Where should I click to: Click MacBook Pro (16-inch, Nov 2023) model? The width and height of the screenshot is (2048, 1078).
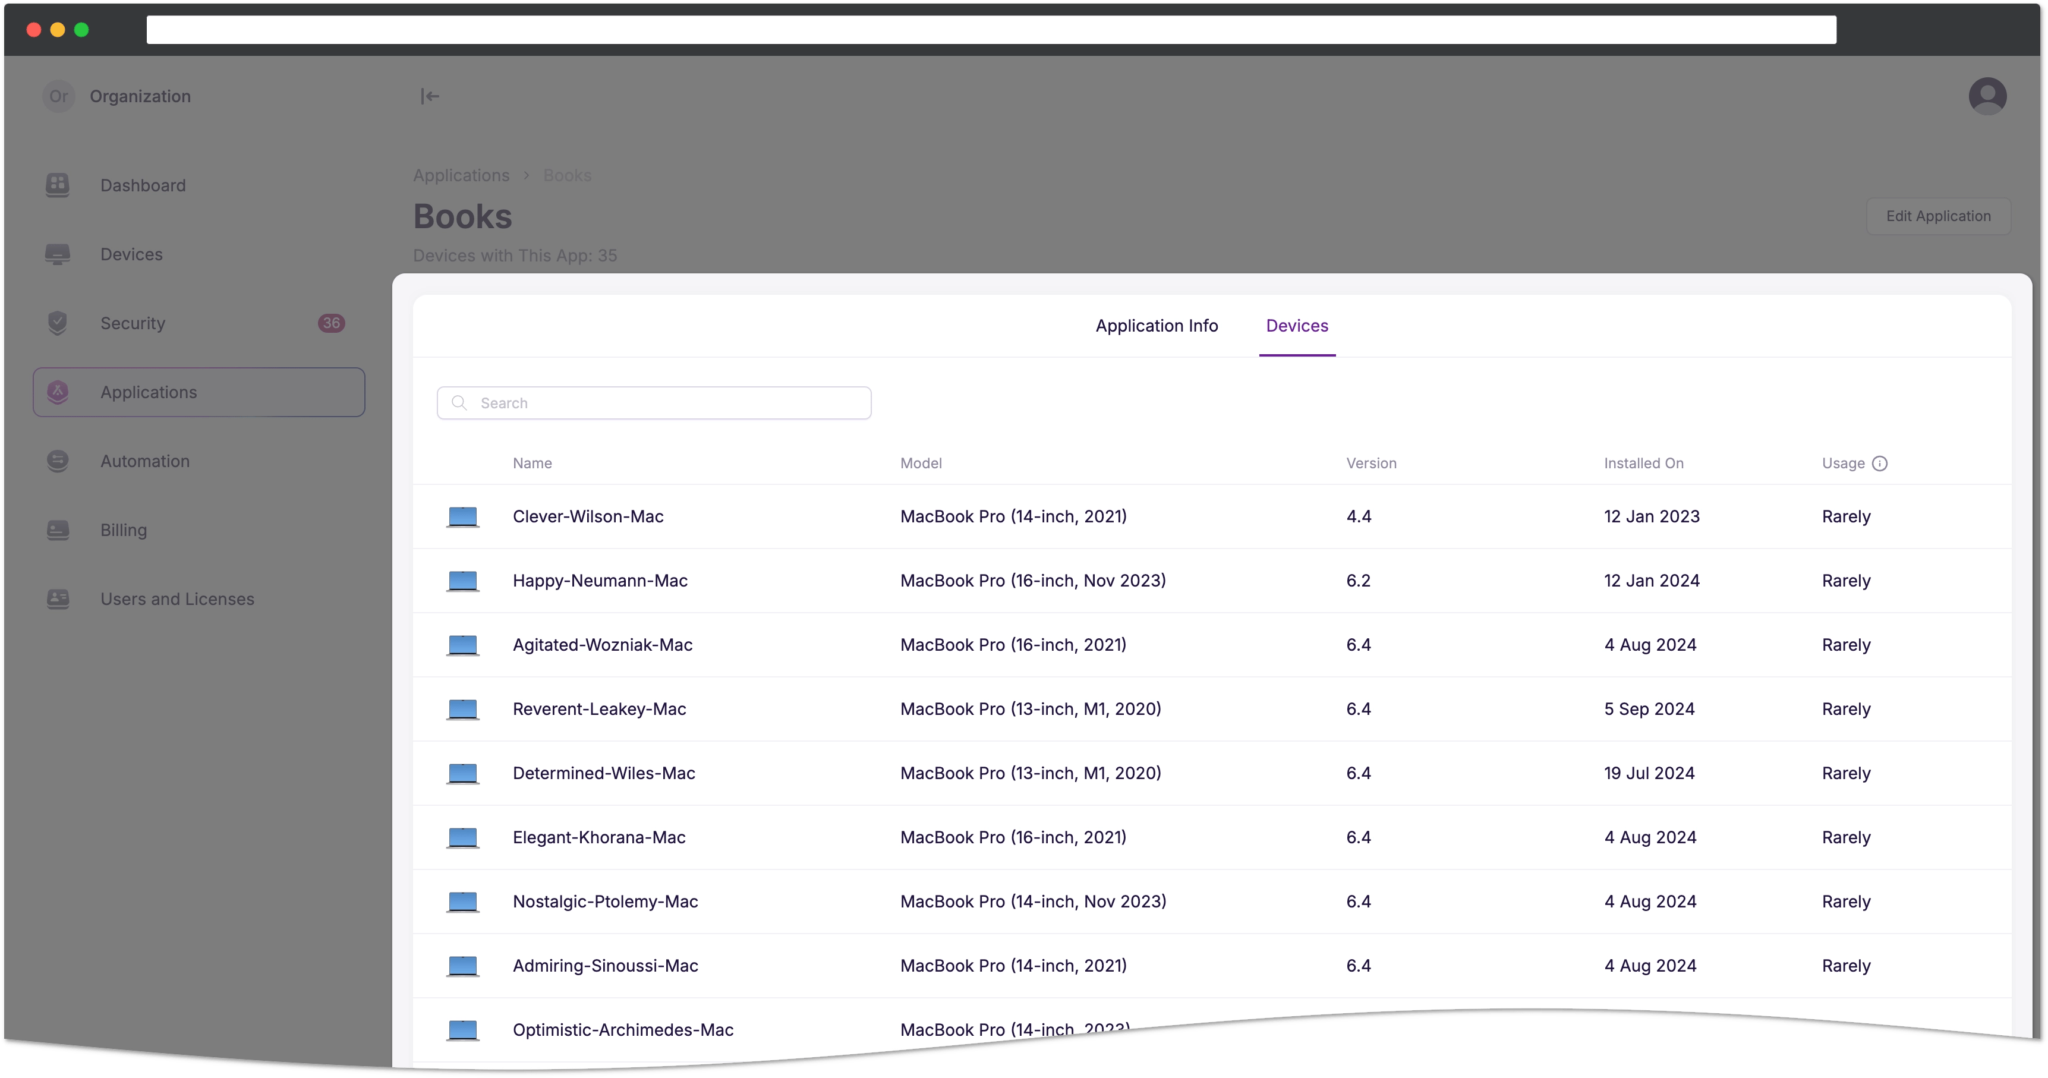pos(1033,581)
